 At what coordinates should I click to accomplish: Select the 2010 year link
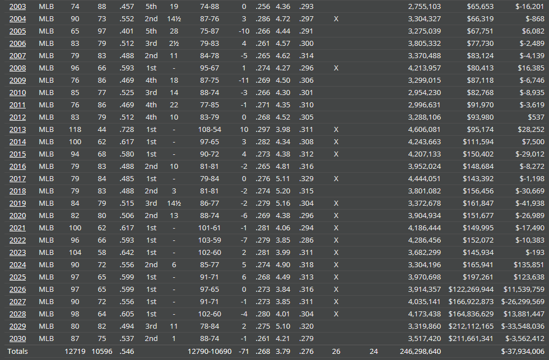17,92
